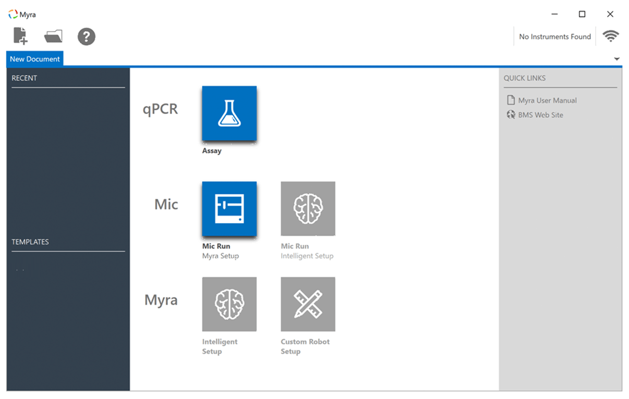Image resolution: width=629 pixels, height=399 pixels.
Task: Click the New Document file icon
Action: tap(20, 36)
